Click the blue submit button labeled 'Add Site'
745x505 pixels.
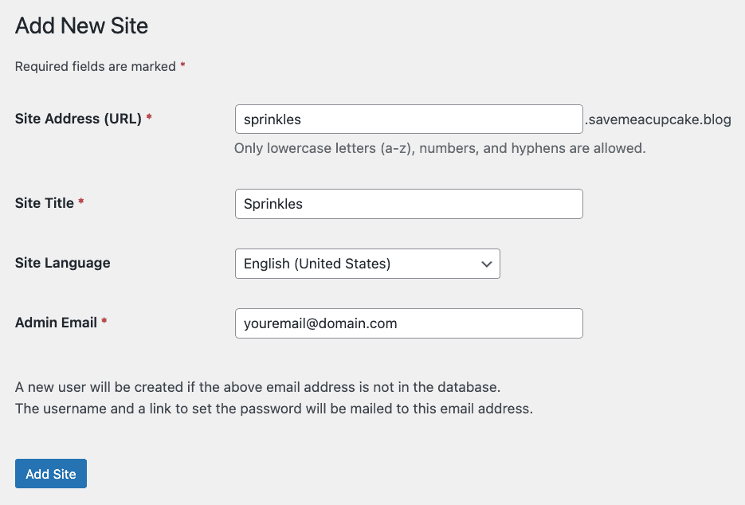click(50, 473)
